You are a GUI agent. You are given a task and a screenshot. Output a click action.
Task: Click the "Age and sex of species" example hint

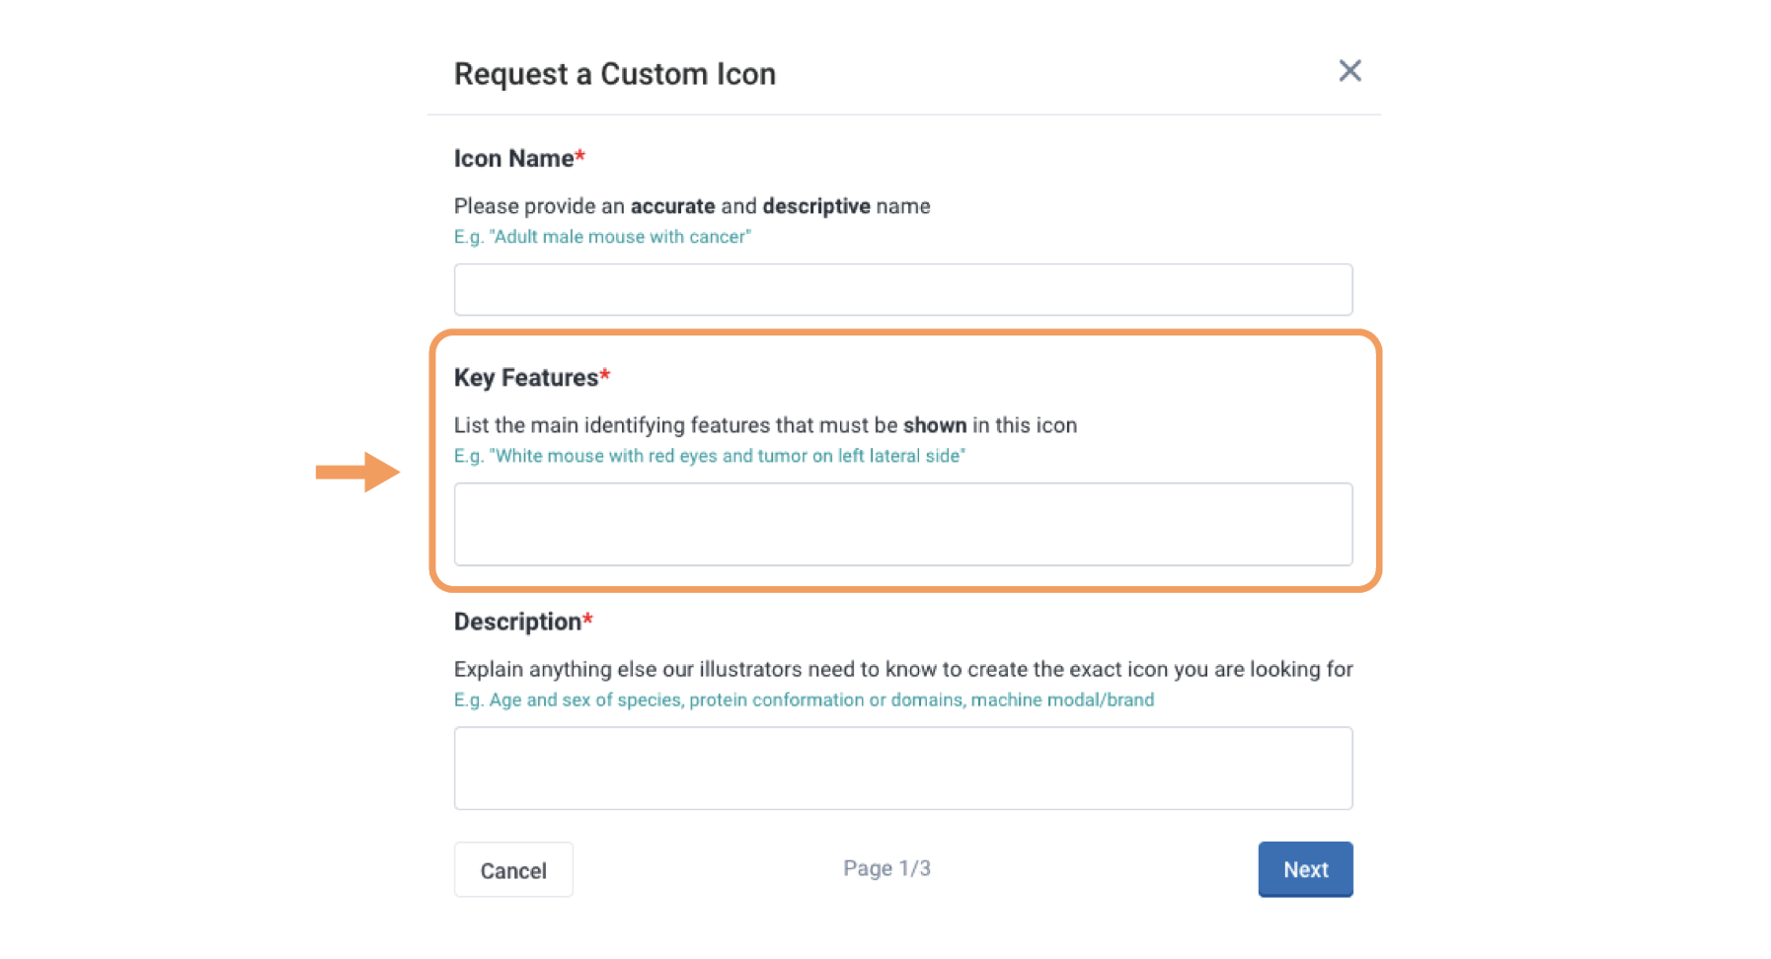804,700
